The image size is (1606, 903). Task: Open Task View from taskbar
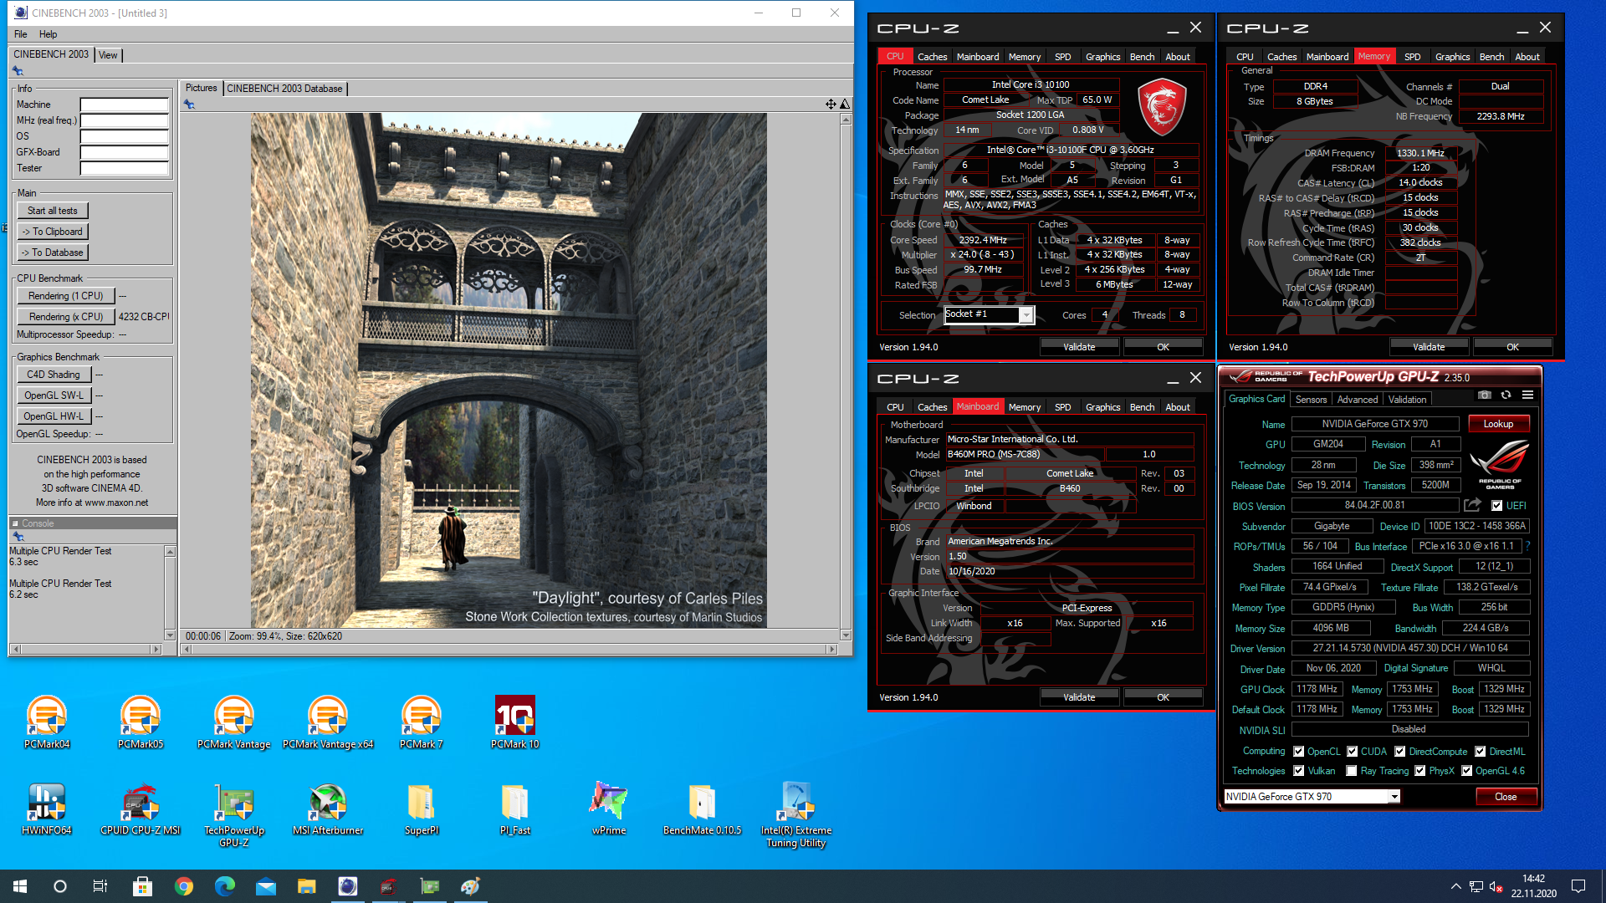pyautogui.click(x=100, y=886)
